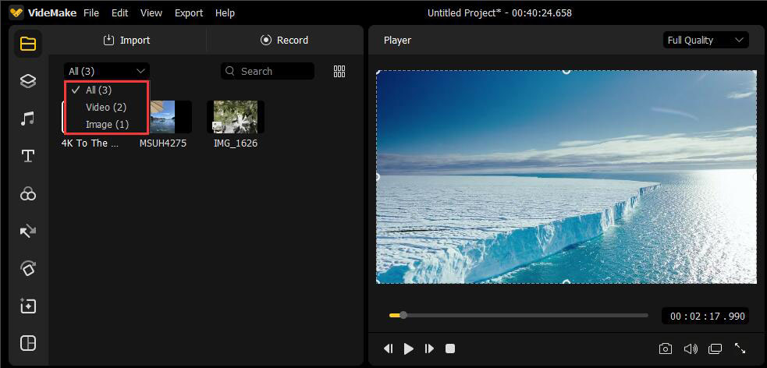Open the View menu
Image resolution: width=767 pixels, height=368 pixels.
[x=151, y=13]
